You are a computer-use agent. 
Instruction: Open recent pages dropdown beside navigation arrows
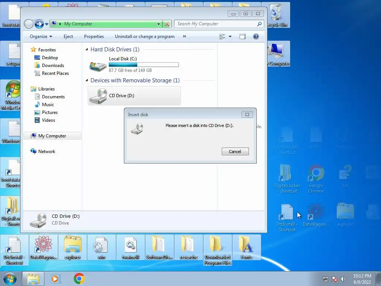click(x=47, y=24)
